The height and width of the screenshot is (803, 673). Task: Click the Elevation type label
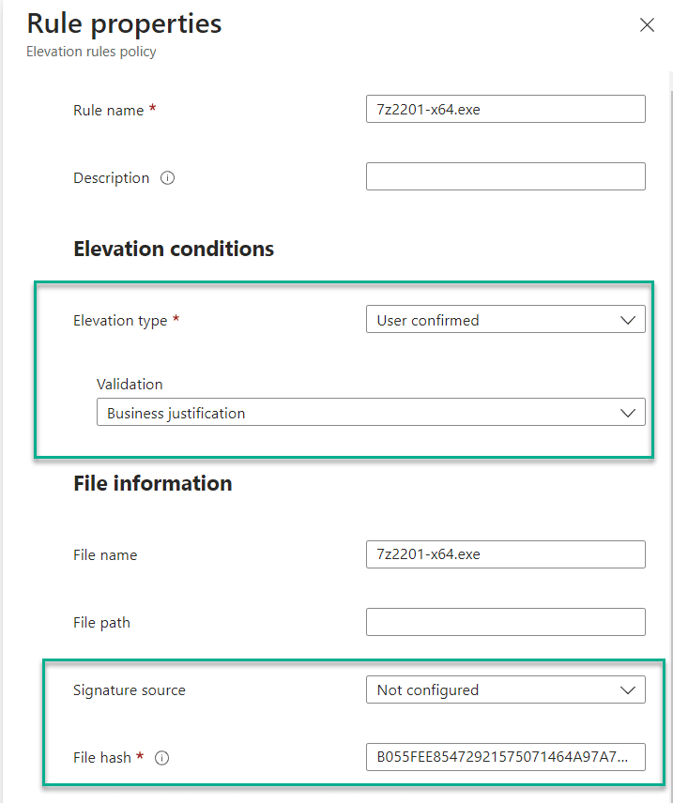point(120,321)
